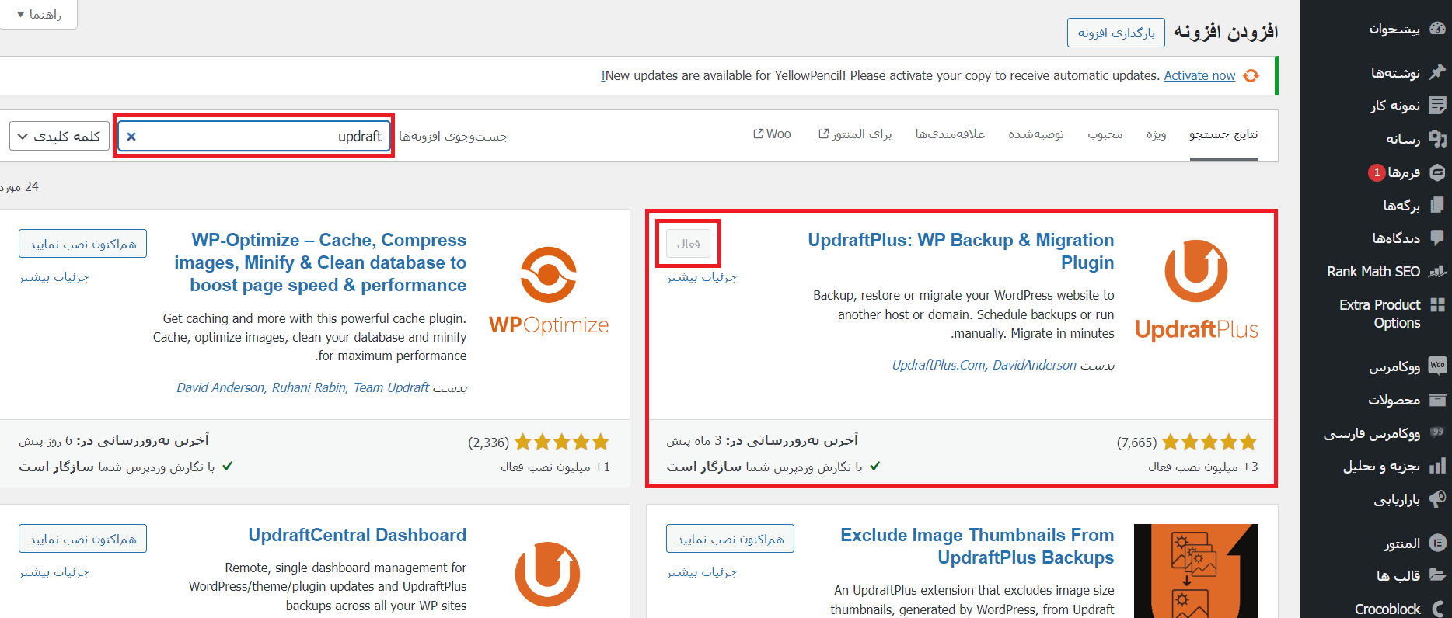The height and width of the screenshot is (618, 1452).
Task: Click the Persian WooCommerce (ووکامرس فارسی) icon
Action: point(1437,432)
